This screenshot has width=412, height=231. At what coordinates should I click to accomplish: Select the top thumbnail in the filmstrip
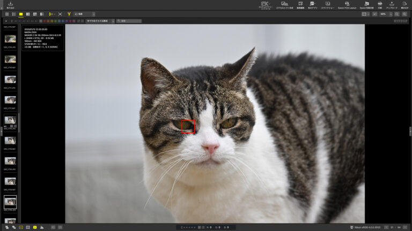click(10, 38)
